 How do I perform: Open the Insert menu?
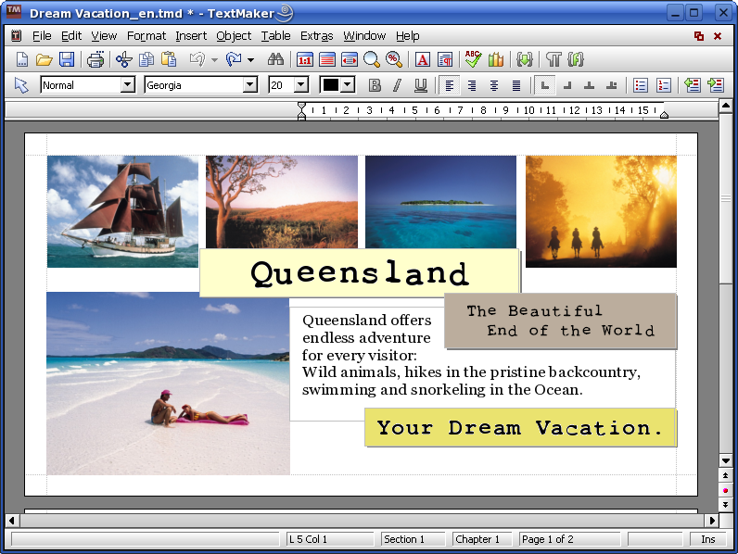click(191, 36)
